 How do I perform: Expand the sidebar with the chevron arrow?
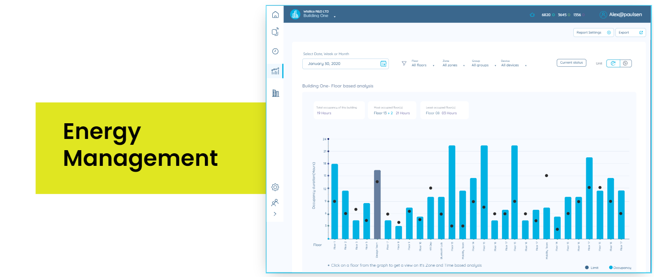coord(275,214)
